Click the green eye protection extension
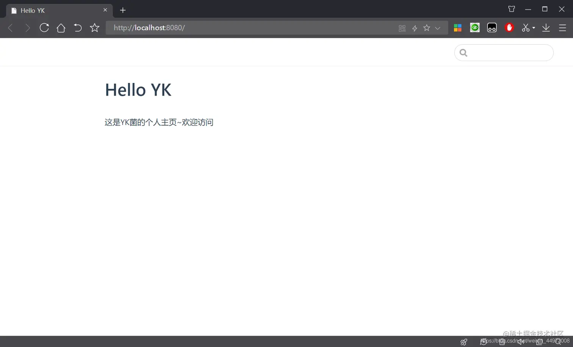This screenshot has height=347, width=573. tap(474, 27)
